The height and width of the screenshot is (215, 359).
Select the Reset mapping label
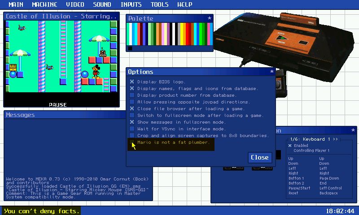[x=293, y=193]
